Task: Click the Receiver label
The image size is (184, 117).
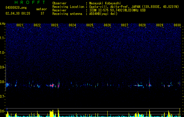Action: (59, 10)
